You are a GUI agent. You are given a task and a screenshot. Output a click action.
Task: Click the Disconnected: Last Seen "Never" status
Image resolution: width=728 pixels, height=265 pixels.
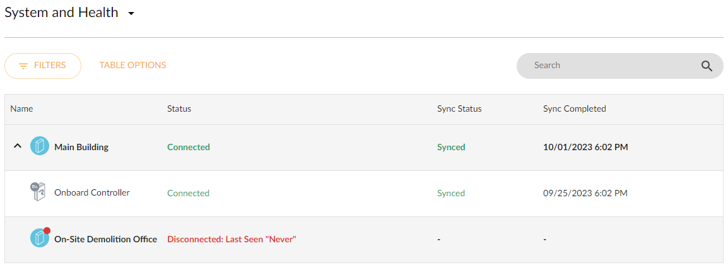(x=232, y=240)
